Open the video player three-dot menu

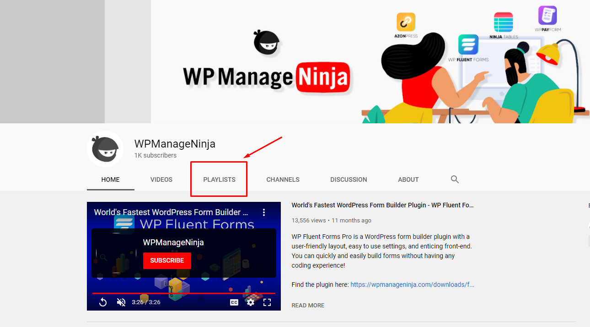point(264,212)
